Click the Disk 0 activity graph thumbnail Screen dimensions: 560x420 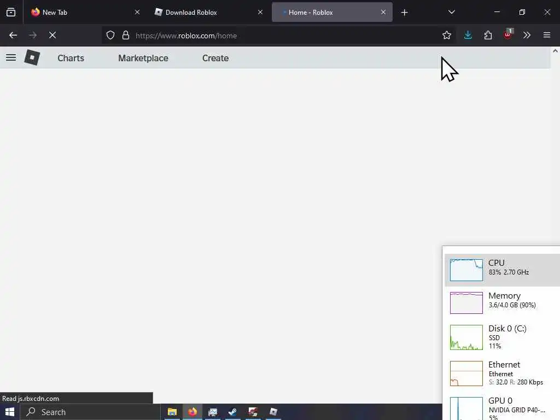pyautogui.click(x=466, y=337)
